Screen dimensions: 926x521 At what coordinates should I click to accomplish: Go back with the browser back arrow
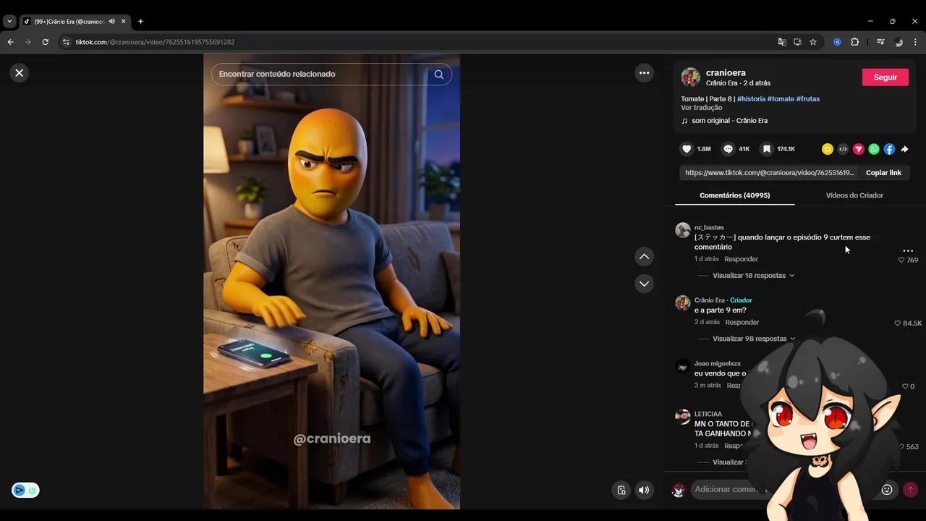[x=10, y=42]
